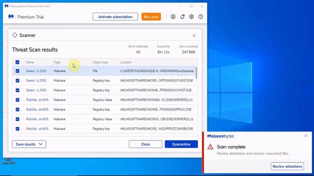Click the warning triangle in Scan complete notification
Viewport: 314px width, 176px height.
point(210,147)
